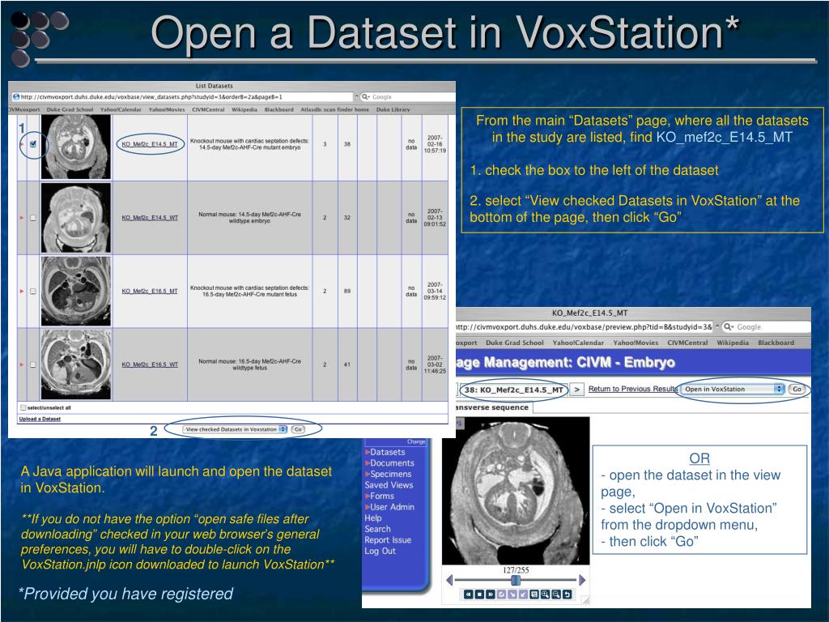Click the greyed-out rotate icon in the image toolbar
829x622 pixels.
(501, 594)
